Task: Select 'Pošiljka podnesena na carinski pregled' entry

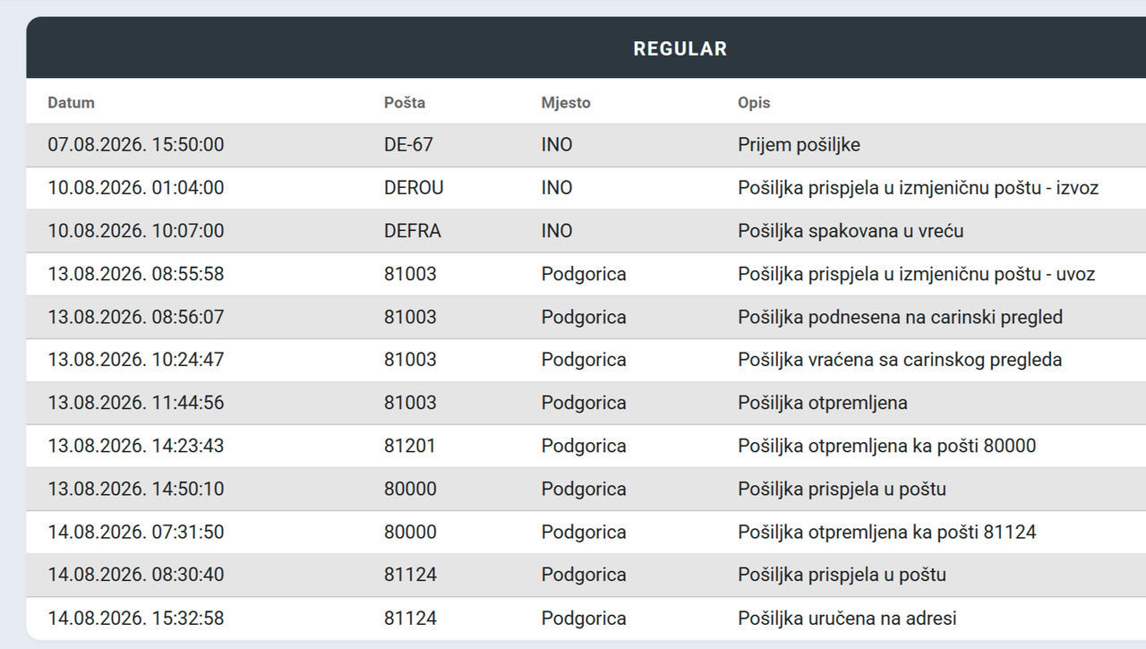Action: tap(900, 317)
